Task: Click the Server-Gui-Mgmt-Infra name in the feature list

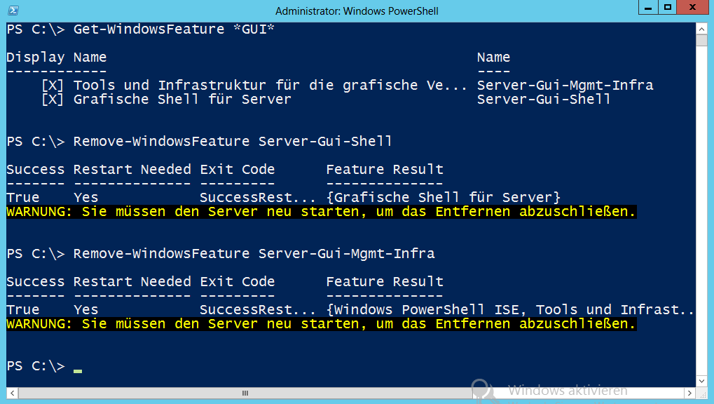Action: click(x=565, y=86)
